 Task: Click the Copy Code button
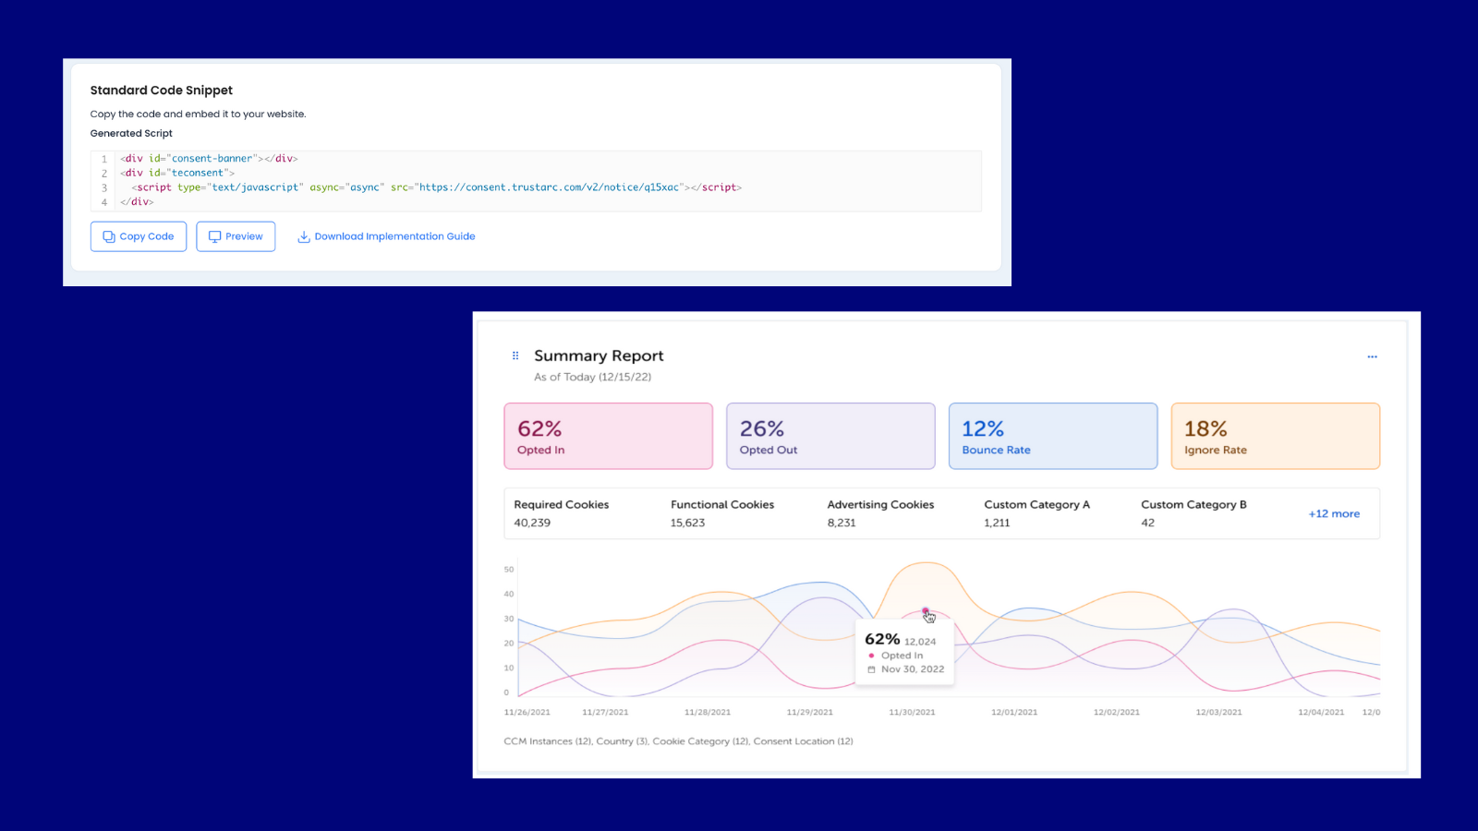click(139, 236)
